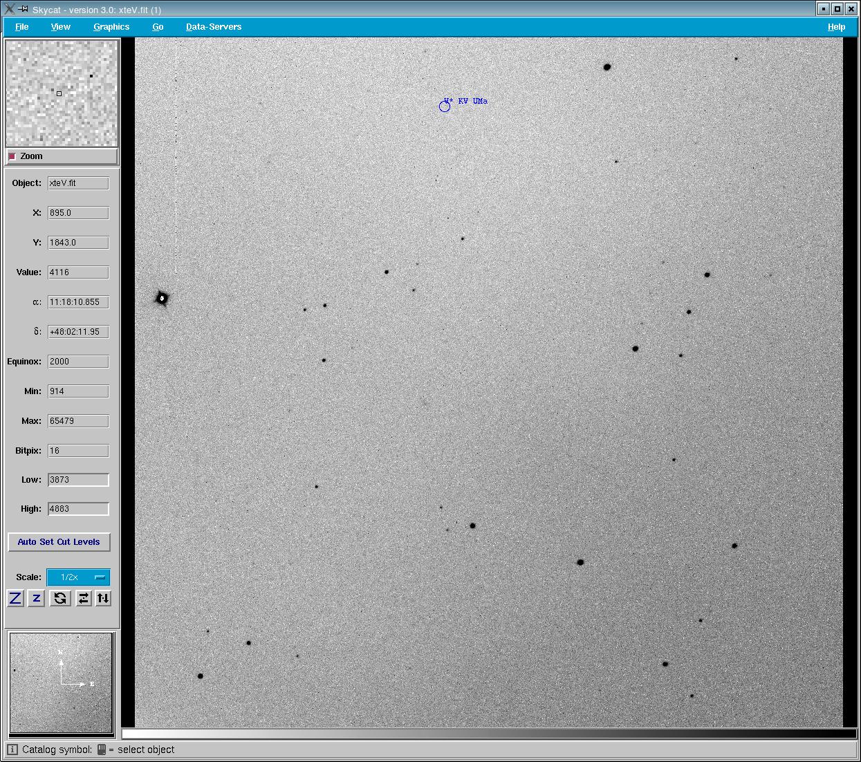Open the Help menu
Screen dimensions: 861x762
tap(836, 27)
